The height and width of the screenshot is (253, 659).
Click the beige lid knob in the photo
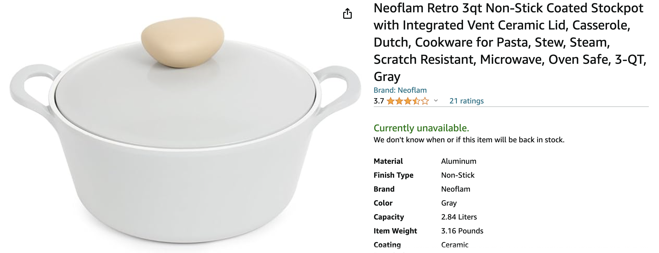[x=183, y=42]
